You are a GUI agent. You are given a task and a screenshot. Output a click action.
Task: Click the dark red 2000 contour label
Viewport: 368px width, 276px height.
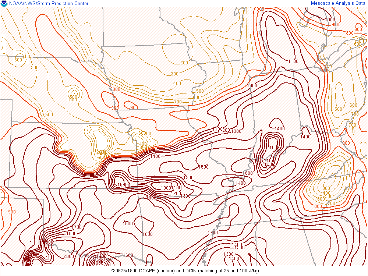coord(68,256)
